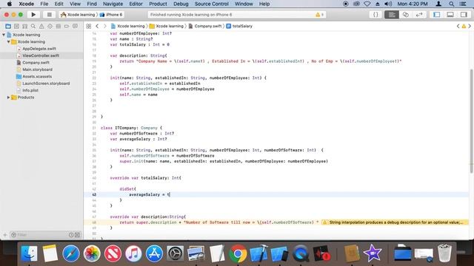Open the library braces button
The image size is (474, 266).
[x=375, y=15]
